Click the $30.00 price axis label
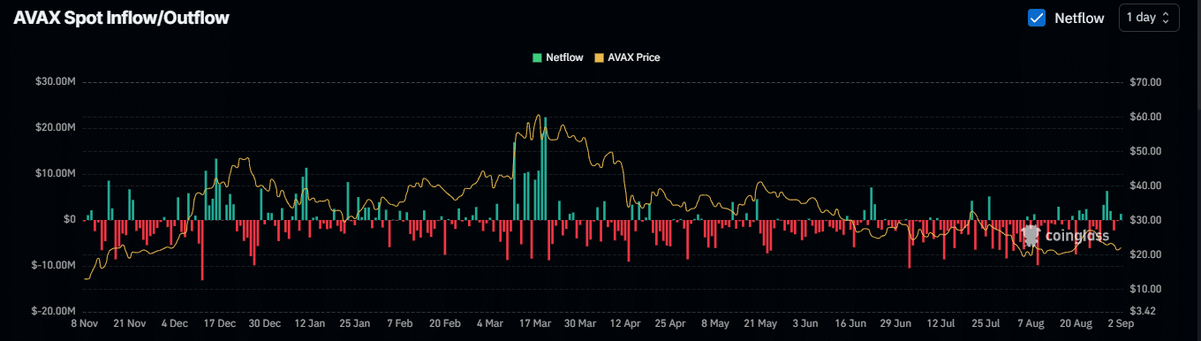 coord(1144,220)
